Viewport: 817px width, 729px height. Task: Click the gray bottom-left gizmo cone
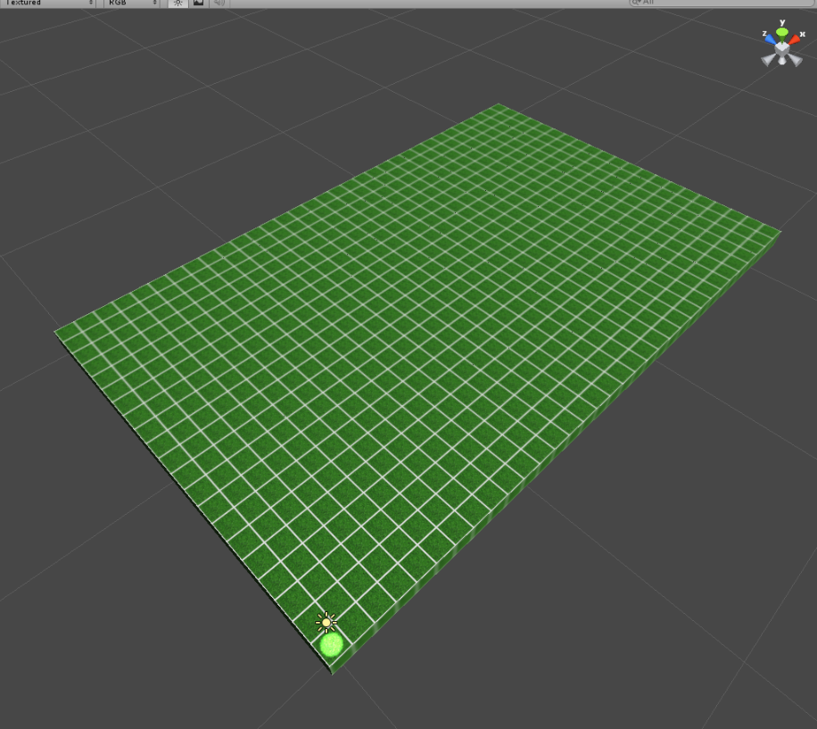pyautogui.click(x=768, y=60)
